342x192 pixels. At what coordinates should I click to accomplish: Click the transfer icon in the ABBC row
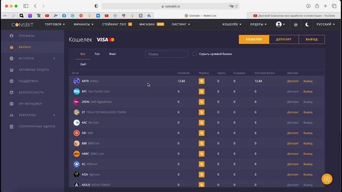click(201, 154)
